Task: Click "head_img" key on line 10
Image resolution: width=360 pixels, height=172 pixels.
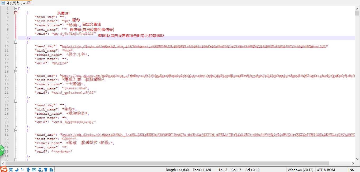Action: pyautogui.click(x=45, y=46)
